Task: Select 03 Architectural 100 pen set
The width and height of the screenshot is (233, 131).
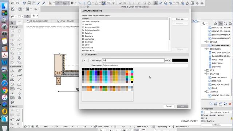Action: click(x=91, y=27)
